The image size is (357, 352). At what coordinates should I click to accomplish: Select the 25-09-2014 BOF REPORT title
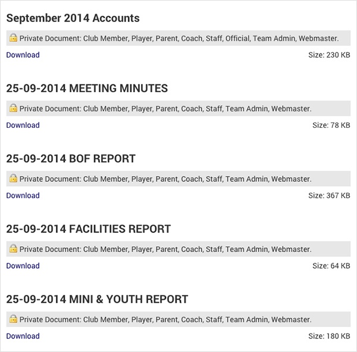click(71, 159)
